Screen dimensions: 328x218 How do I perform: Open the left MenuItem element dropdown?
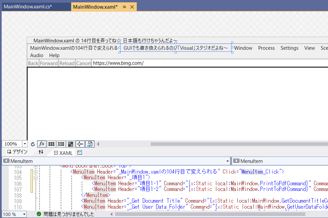[227, 161]
